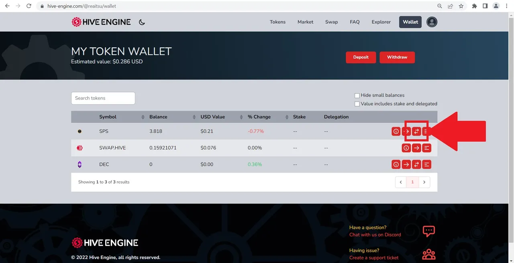Enable Value includes stake and delegated
514x263 pixels.
tap(357, 104)
